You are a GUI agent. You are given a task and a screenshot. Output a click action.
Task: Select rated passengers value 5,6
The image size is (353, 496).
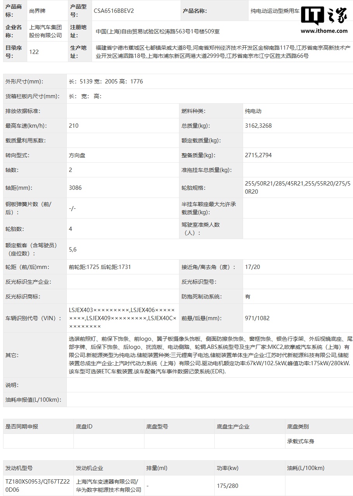pos(73,250)
